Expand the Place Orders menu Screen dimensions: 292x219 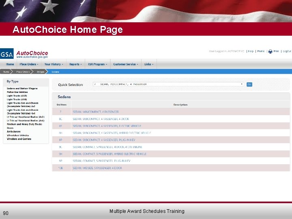[x=29, y=64]
